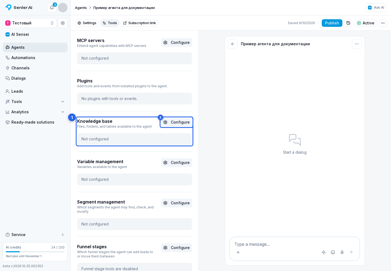Expand the Analytics sidebar section
The height and width of the screenshot is (271, 391).
(x=35, y=112)
